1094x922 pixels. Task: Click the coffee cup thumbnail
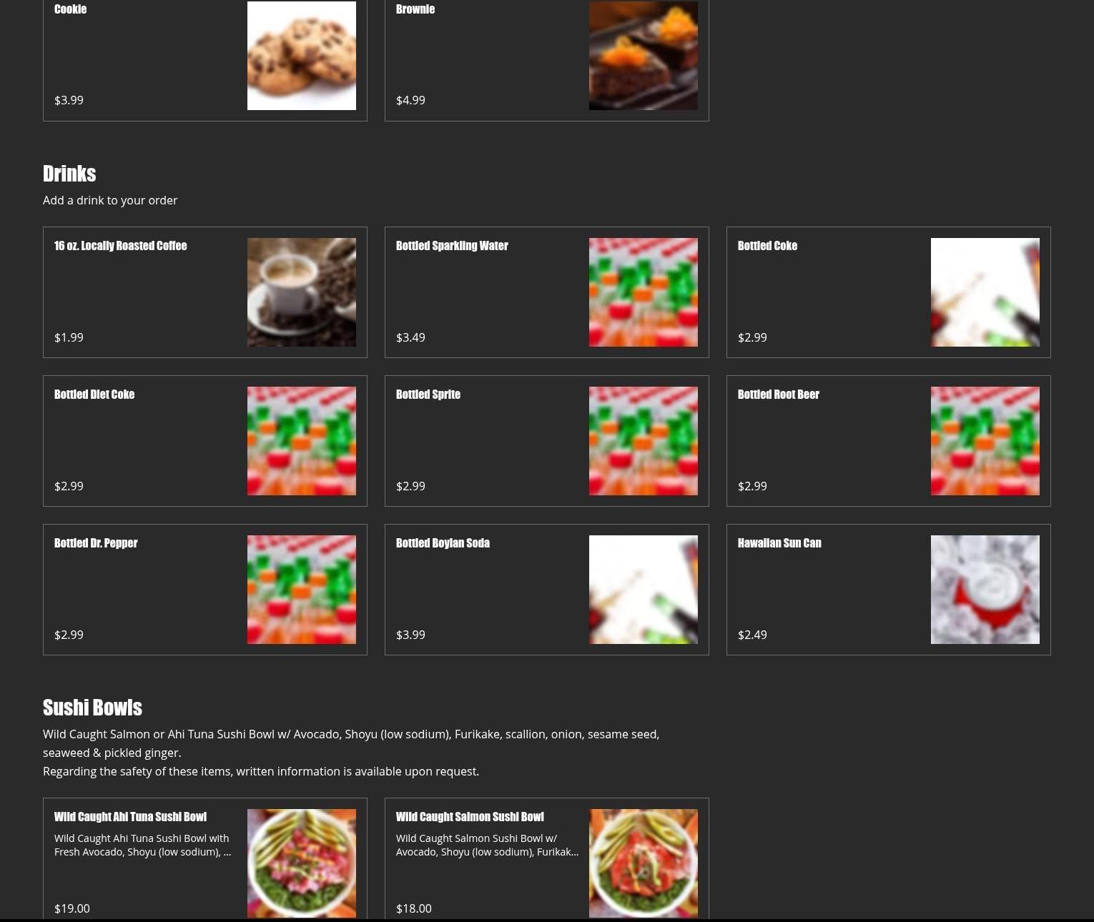pyautogui.click(x=302, y=292)
